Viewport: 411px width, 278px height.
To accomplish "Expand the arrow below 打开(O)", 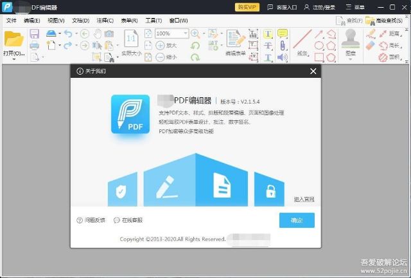I will point(14,59).
